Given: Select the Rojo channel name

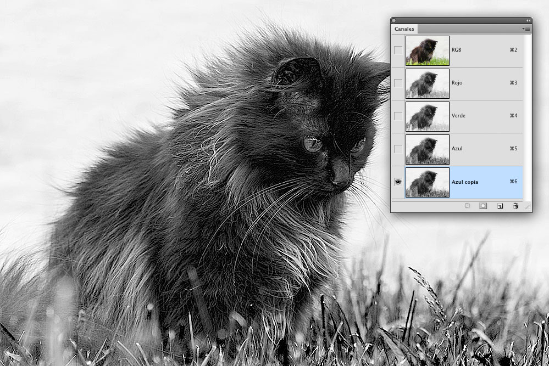Looking at the screenshot, I should 457,82.
